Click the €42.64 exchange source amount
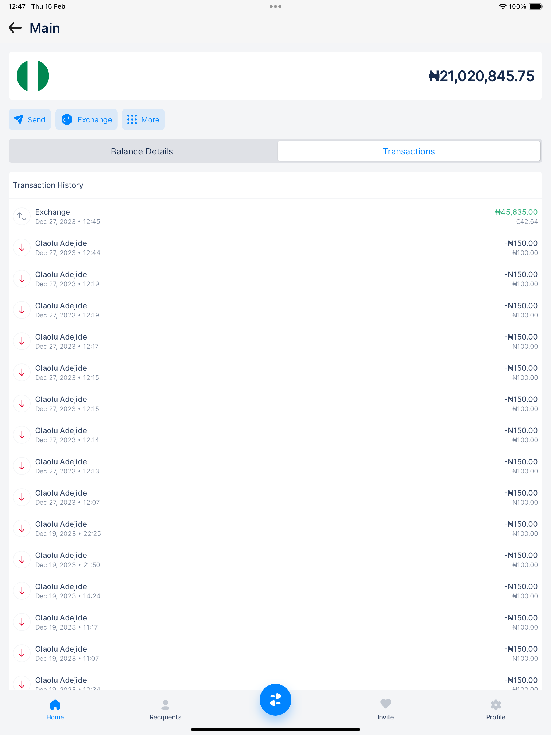 coord(527,222)
